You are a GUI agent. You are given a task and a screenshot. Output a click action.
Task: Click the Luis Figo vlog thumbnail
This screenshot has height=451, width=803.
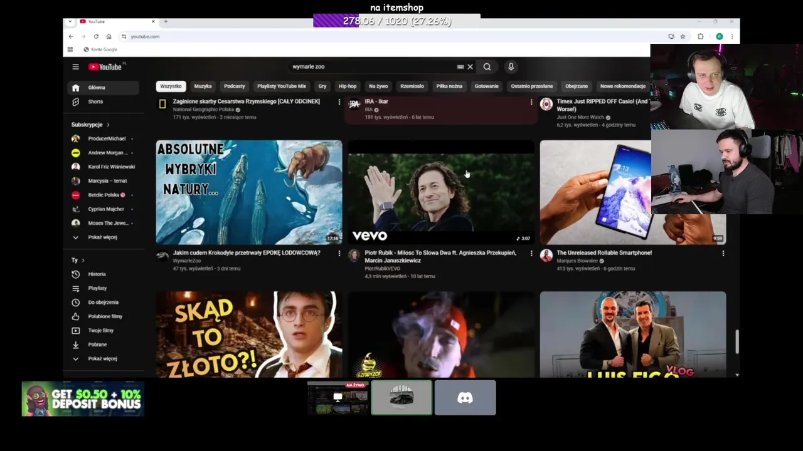pos(633,334)
